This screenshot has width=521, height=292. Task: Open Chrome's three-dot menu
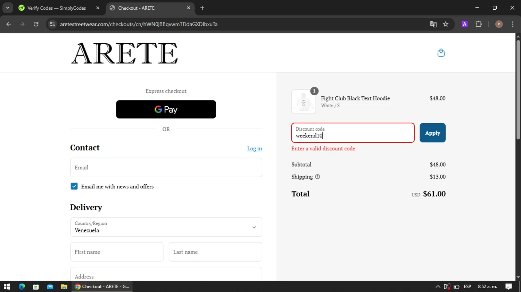(513, 24)
